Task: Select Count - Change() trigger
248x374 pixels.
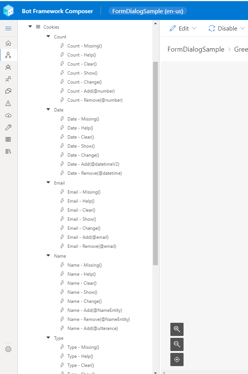Action: (84, 82)
